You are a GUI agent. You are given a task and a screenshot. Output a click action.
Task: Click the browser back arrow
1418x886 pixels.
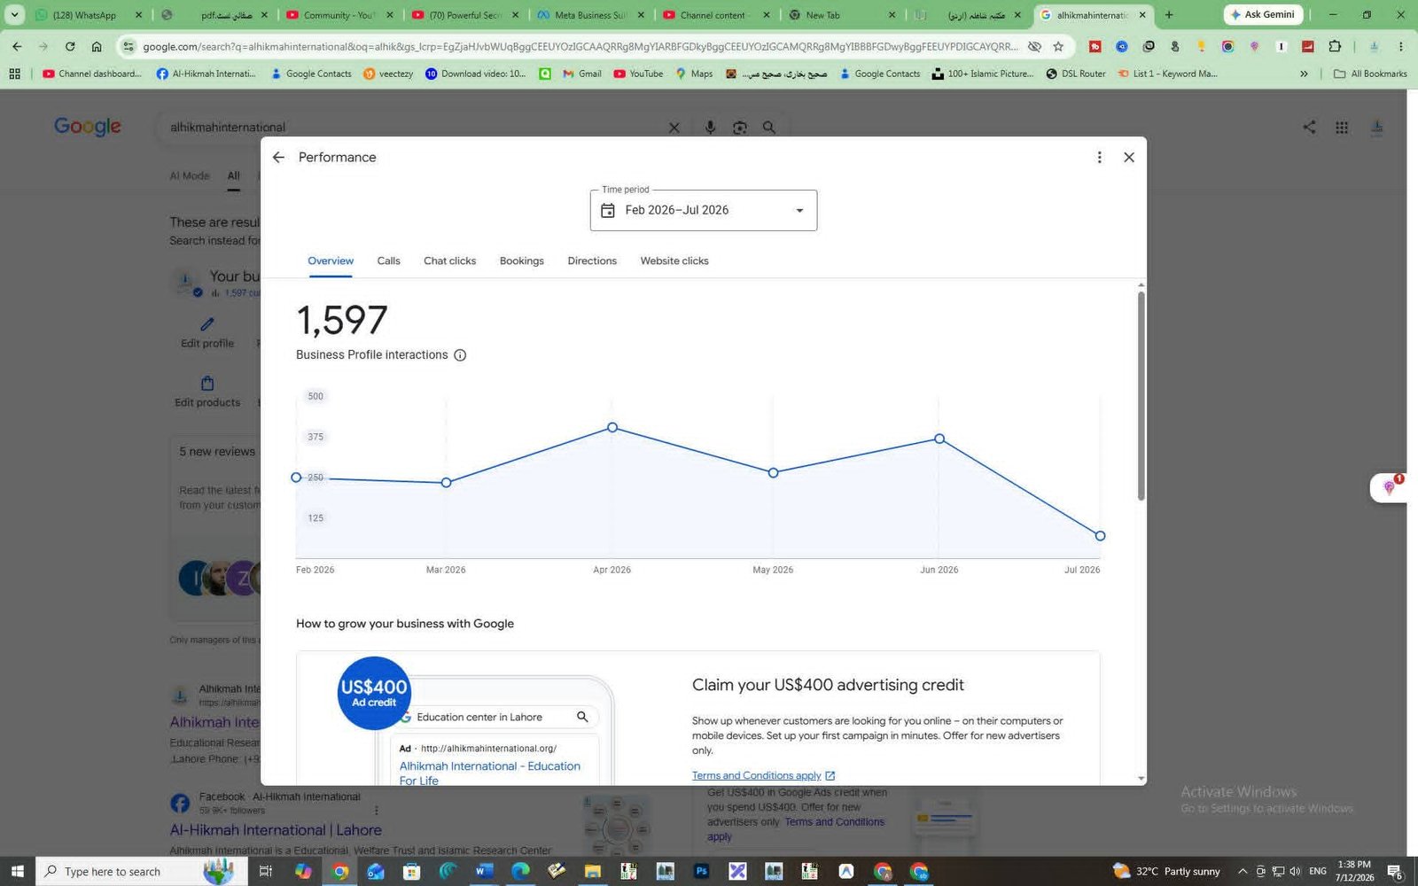pos(17,46)
